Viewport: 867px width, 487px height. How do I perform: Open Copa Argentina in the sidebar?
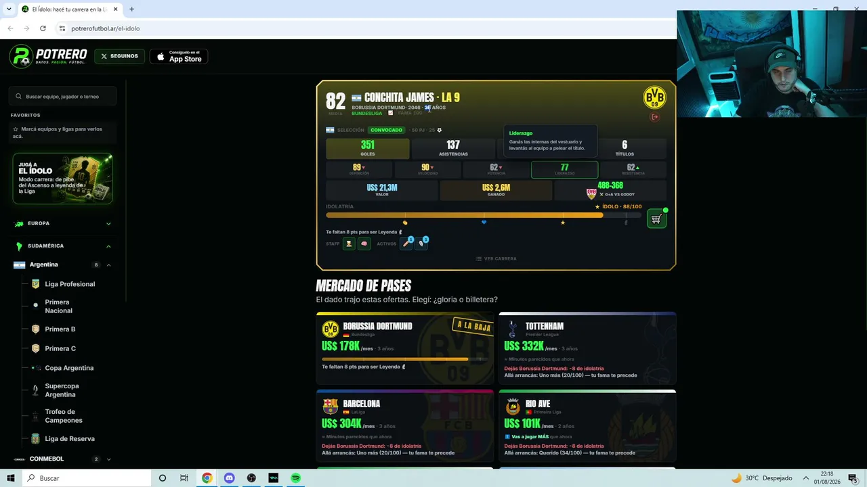[x=69, y=368]
